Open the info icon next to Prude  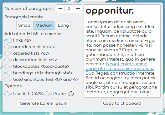coord(71,94)
